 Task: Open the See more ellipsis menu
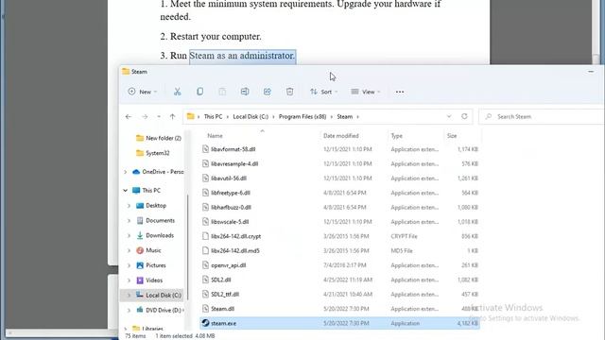[x=400, y=92]
